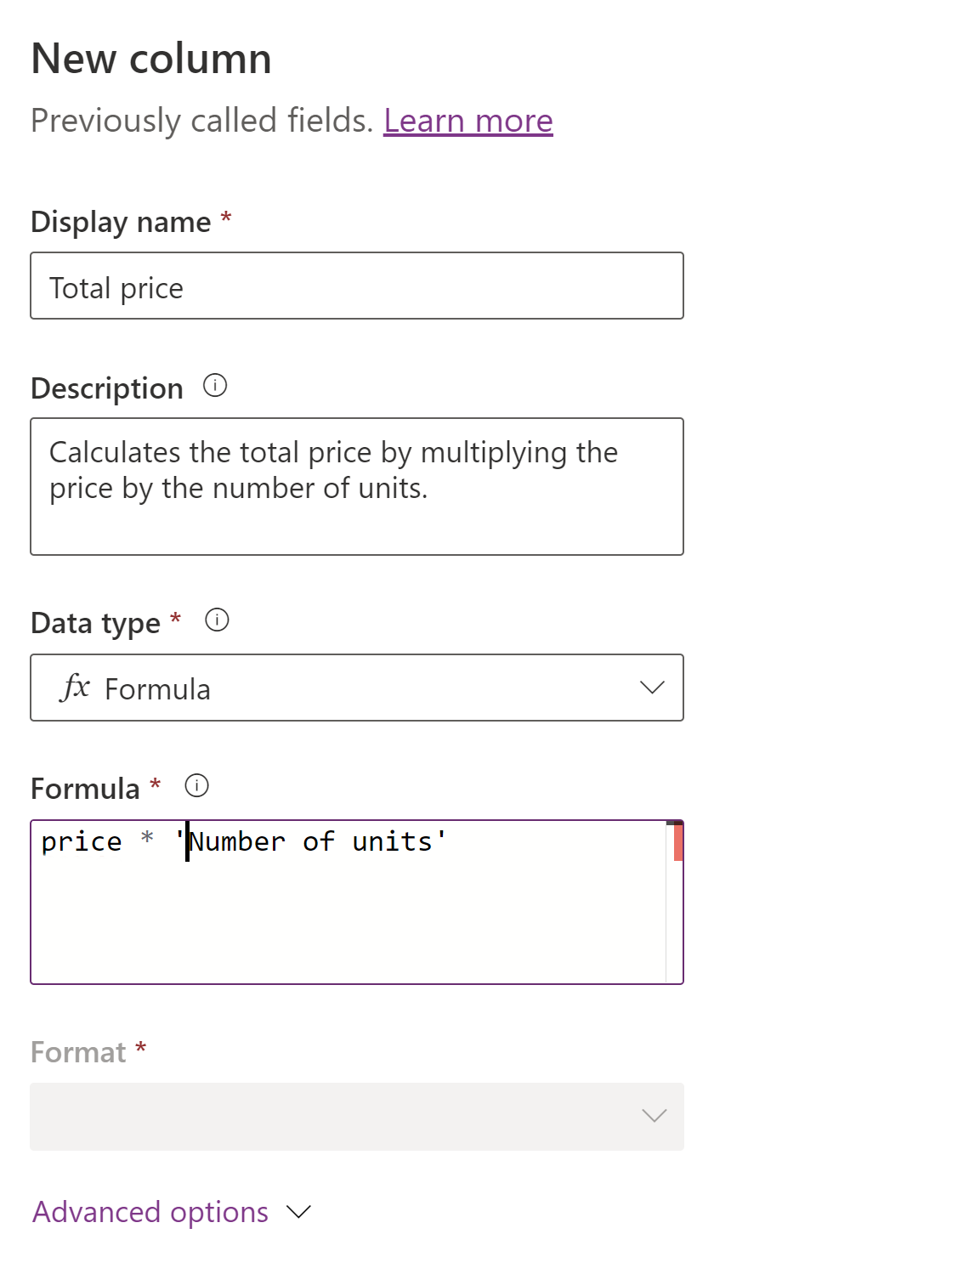Click the Total price text in Display name

(x=115, y=287)
